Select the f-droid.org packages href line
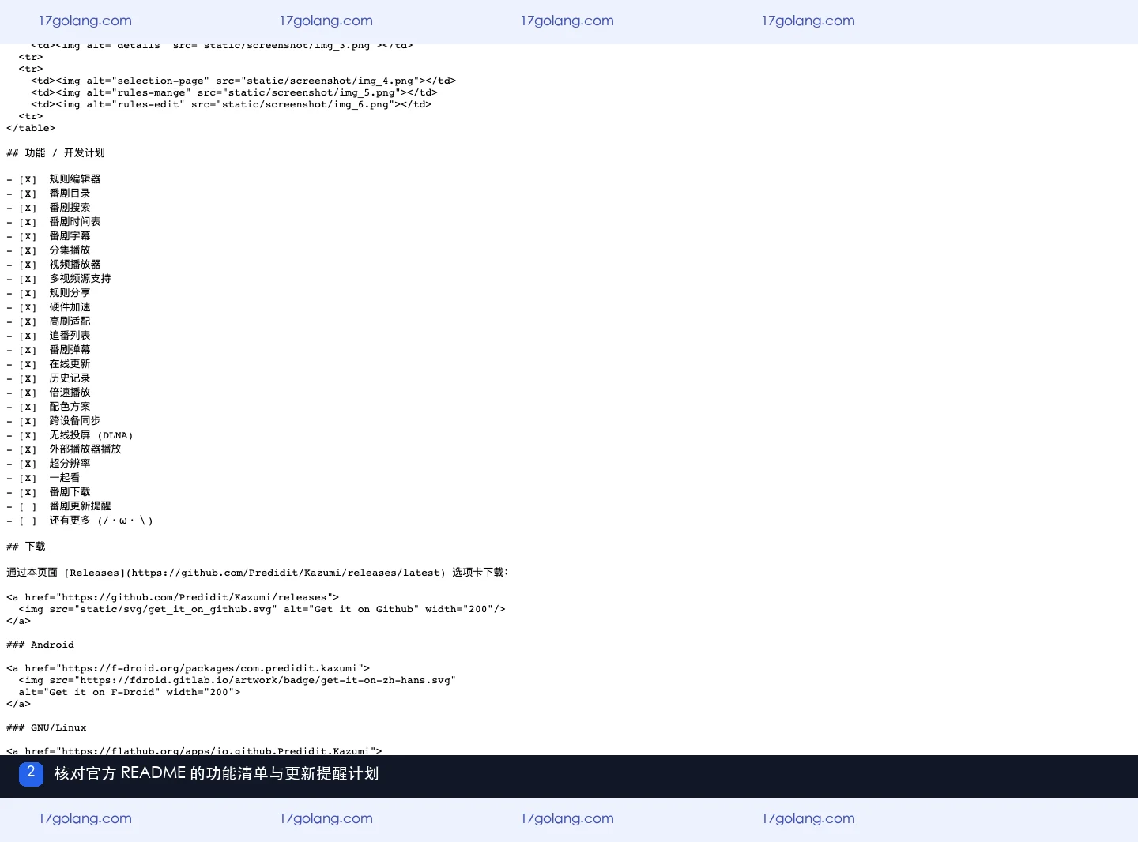Viewport: 1138px width, 842px height. click(188, 668)
